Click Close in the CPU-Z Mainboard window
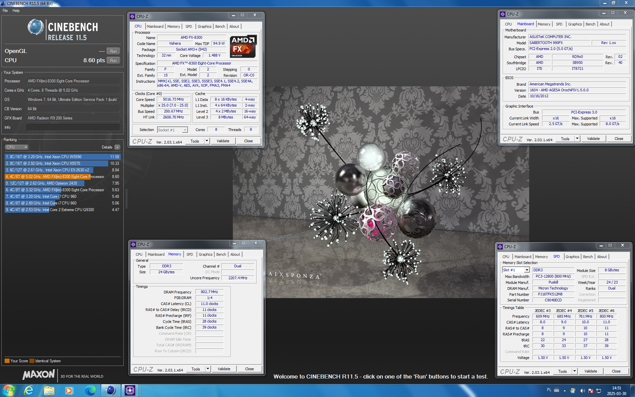Viewport: 635px width, 397px height. click(619, 139)
